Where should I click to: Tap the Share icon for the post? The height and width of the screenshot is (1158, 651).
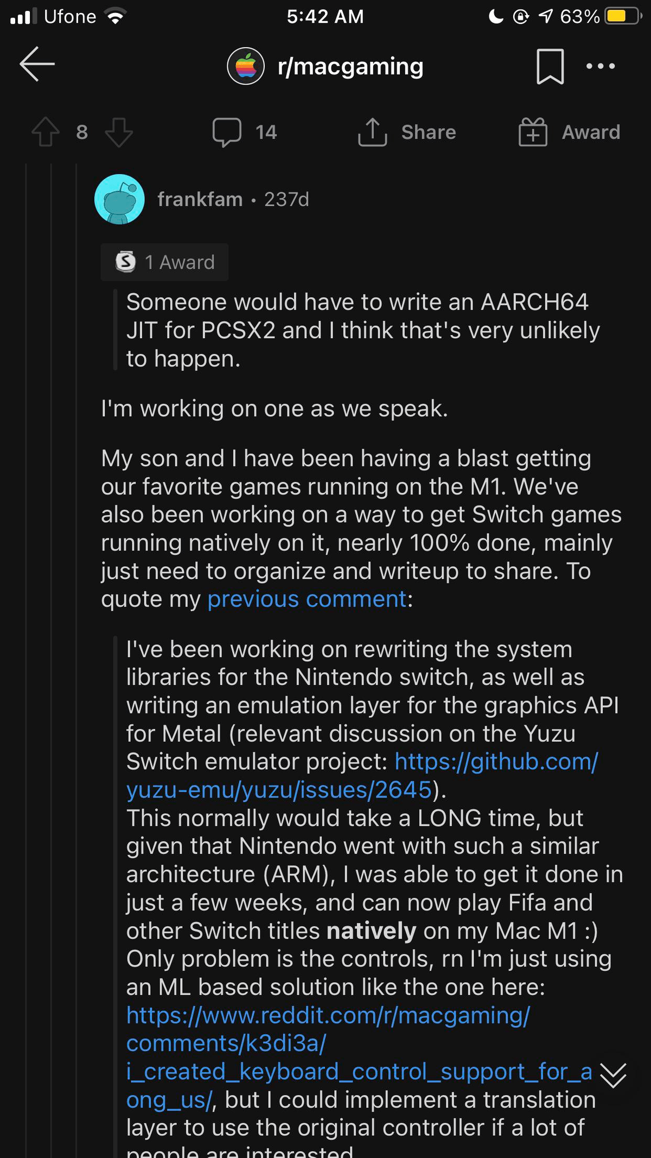(x=372, y=131)
